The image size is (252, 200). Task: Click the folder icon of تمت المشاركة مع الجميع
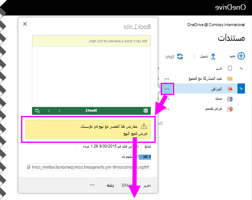coord(230,79)
